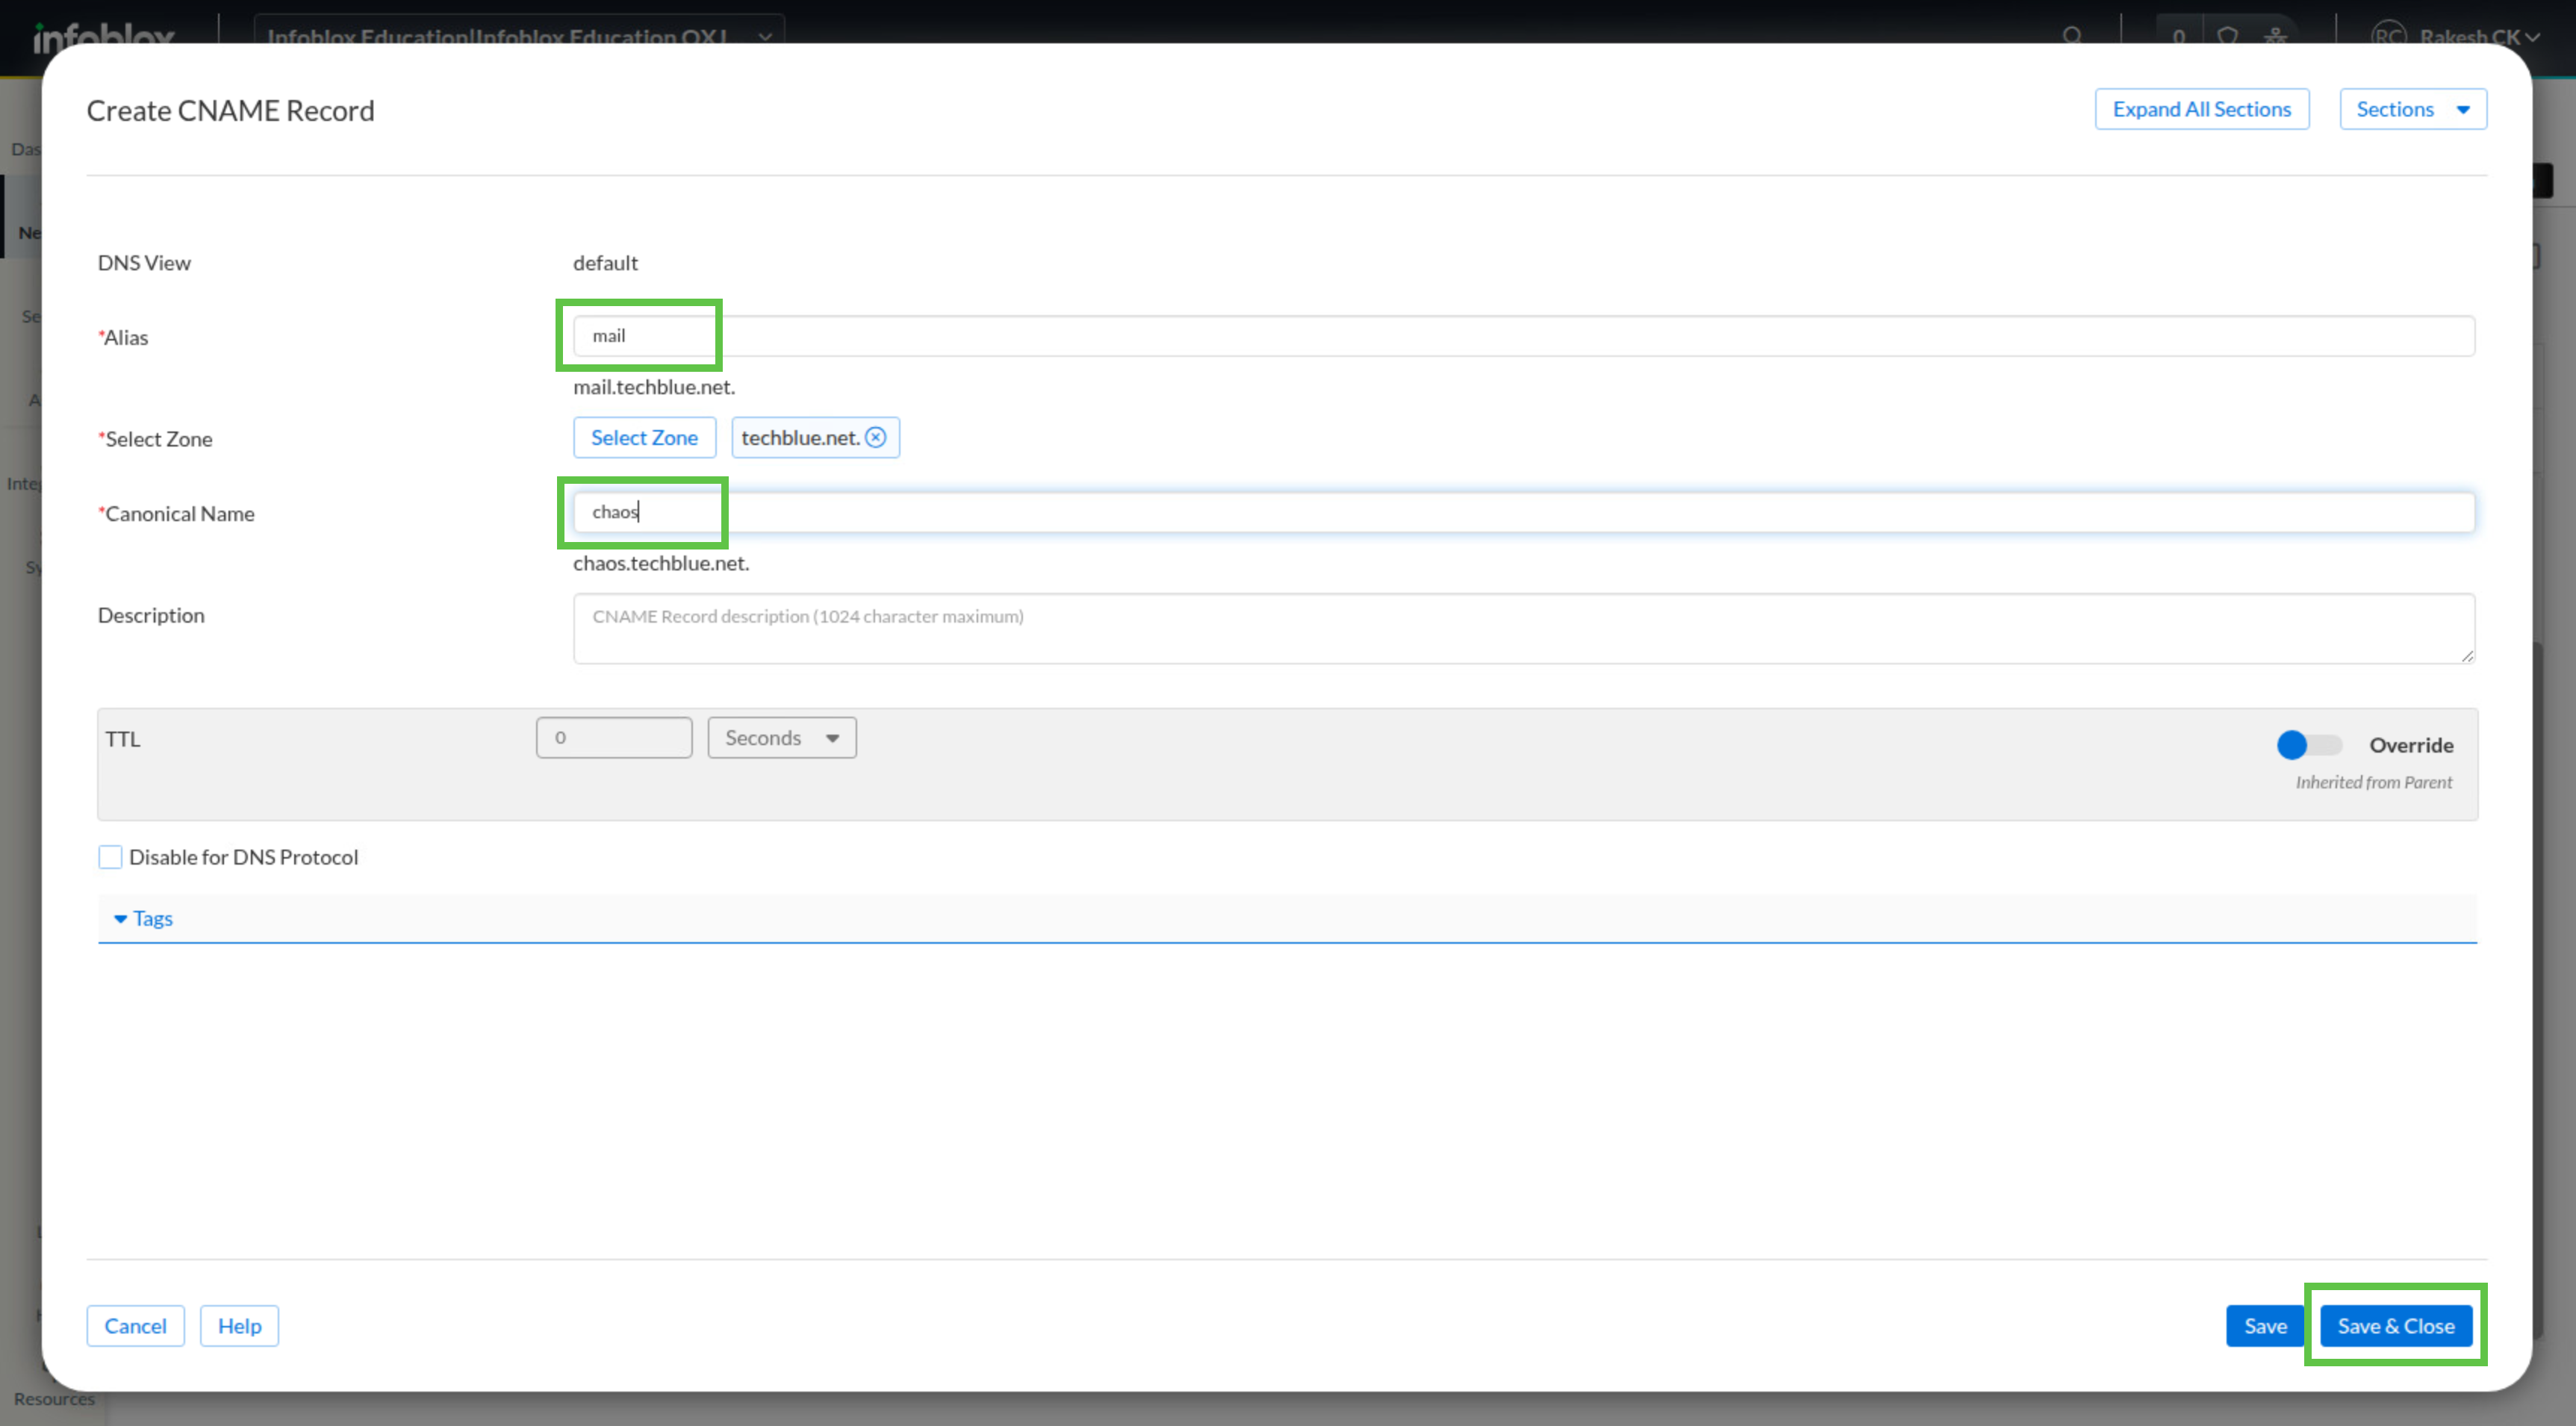Viewport: 2576px width, 1426px height.
Task: Check Disable for DNS Protocol
Action: click(x=110, y=857)
